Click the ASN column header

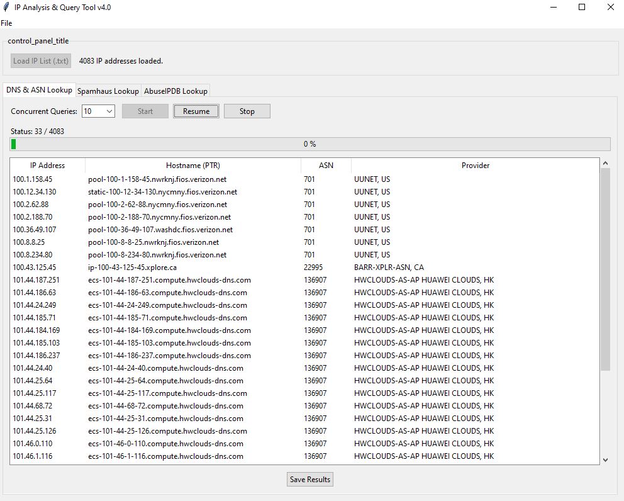326,166
